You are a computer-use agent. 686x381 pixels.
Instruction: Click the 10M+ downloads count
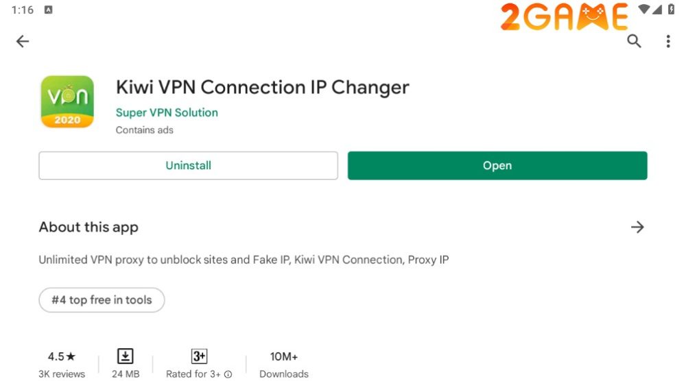point(284,356)
